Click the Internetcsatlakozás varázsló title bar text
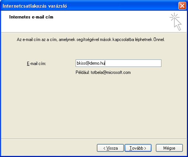Screen dimensions: 188x157 [35, 6]
